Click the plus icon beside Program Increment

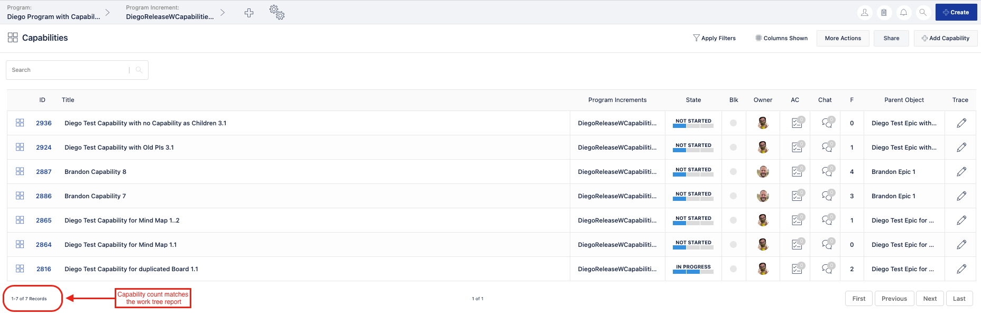[x=249, y=13]
